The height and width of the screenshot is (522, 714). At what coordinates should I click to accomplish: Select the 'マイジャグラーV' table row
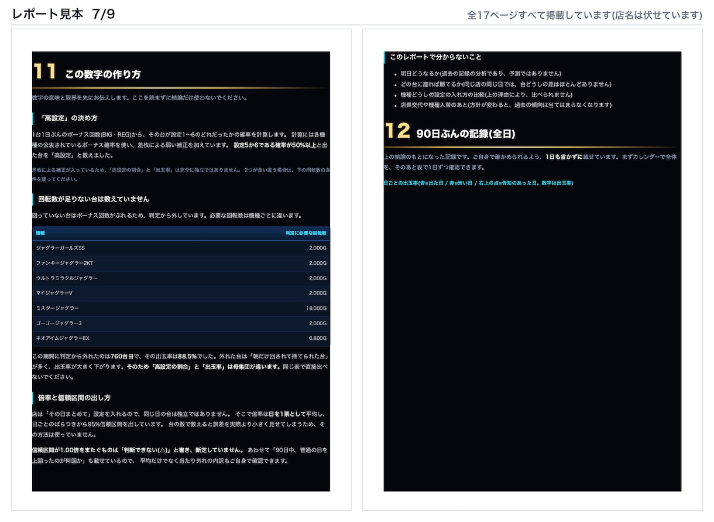181,293
